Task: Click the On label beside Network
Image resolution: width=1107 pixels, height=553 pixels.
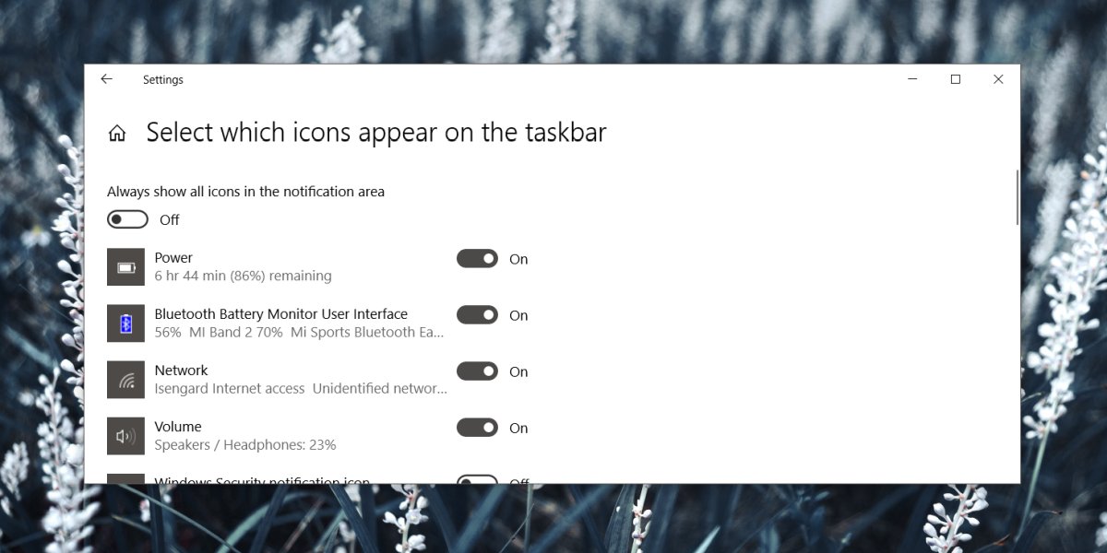Action: (x=518, y=371)
